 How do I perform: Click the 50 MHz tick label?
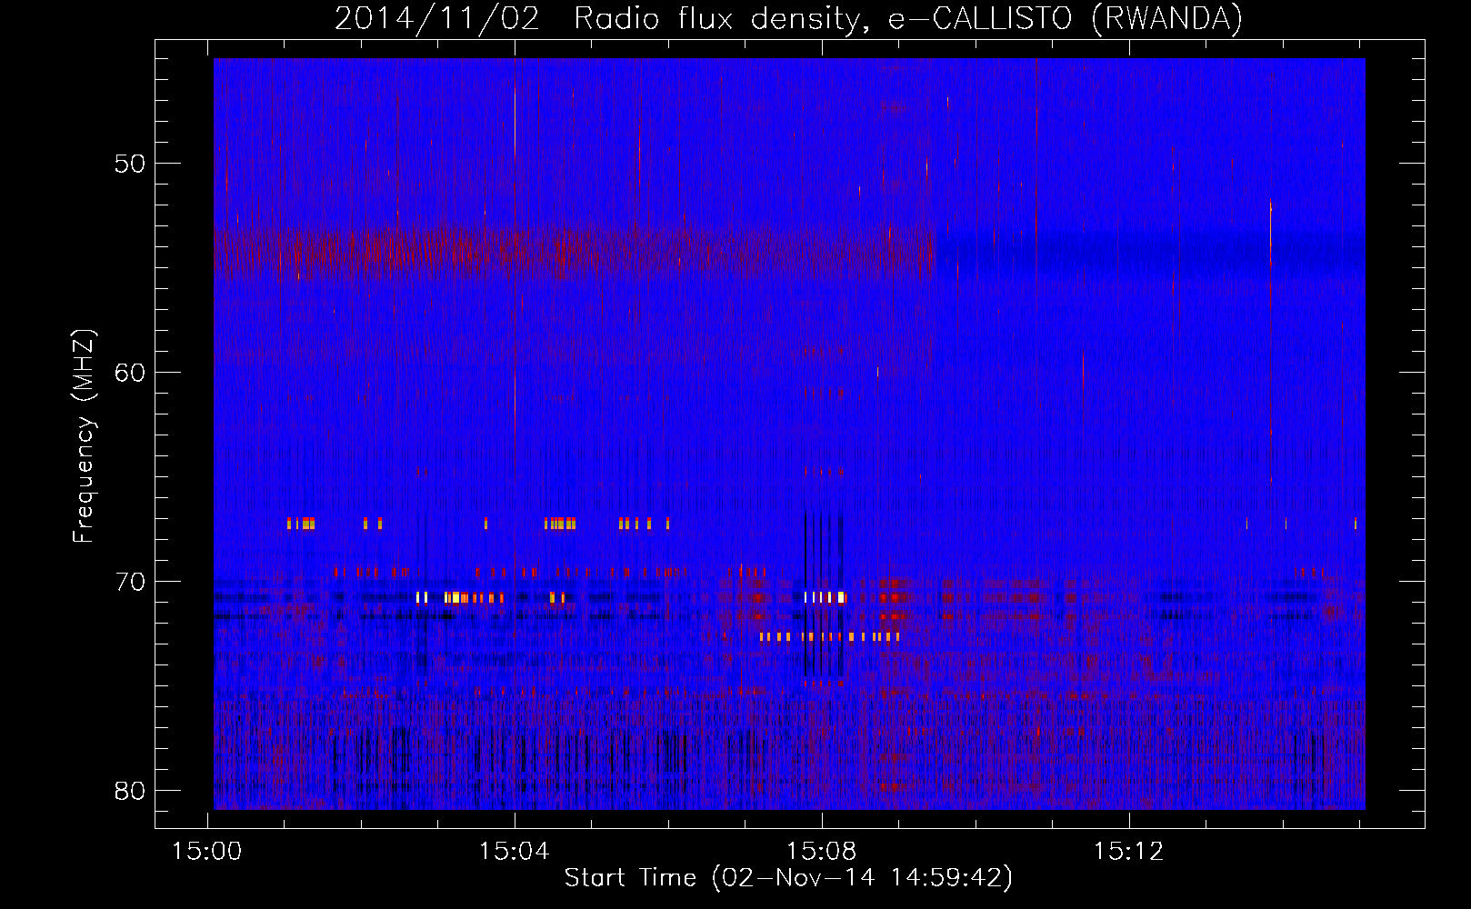point(131,164)
